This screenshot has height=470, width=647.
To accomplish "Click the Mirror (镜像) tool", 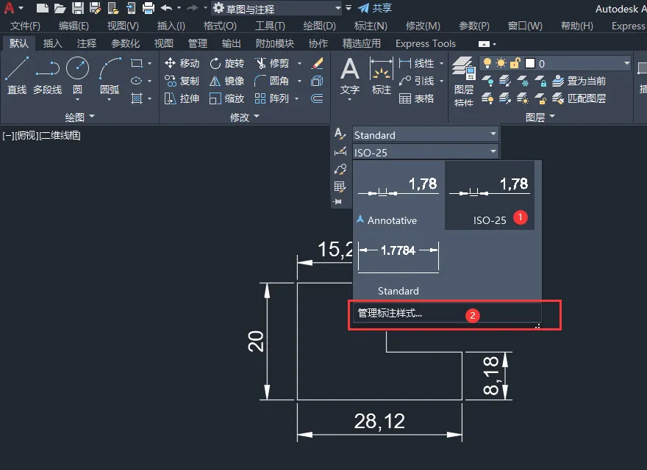I will point(227,81).
